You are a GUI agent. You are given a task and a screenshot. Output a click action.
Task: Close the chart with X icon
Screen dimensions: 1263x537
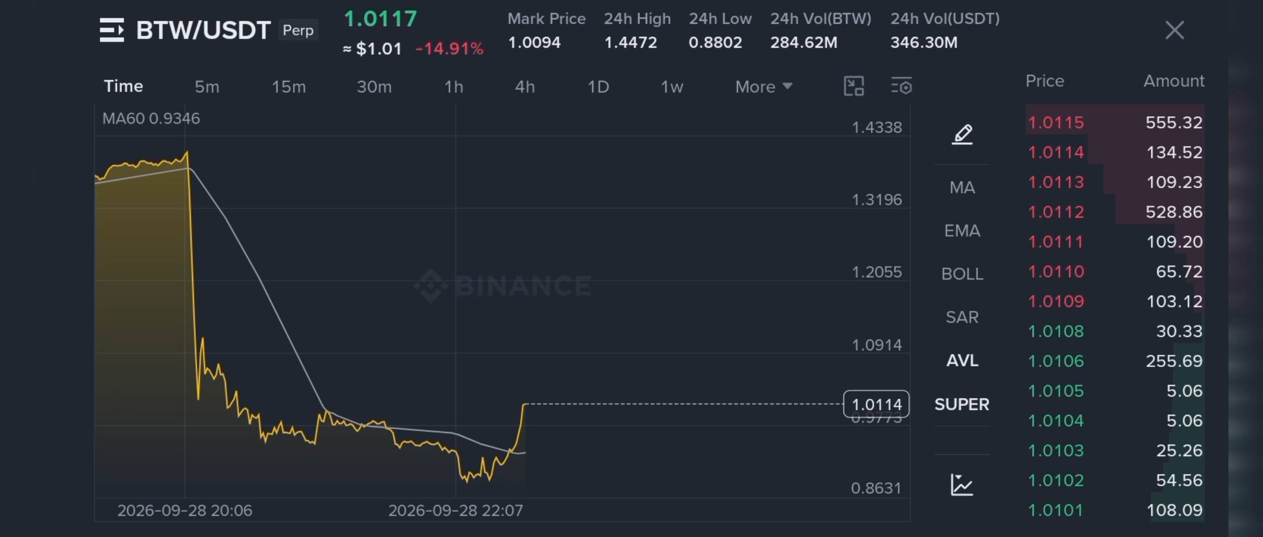pyautogui.click(x=1174, y=30)
